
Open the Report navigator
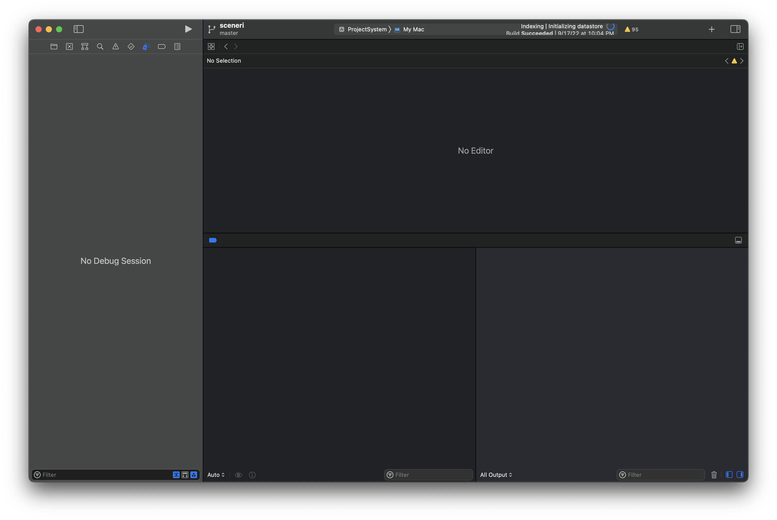point(177,47)
